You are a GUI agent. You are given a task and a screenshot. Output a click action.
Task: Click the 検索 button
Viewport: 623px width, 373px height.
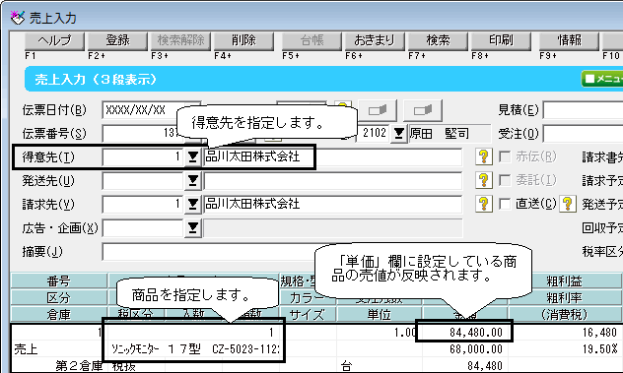point(438,41)
